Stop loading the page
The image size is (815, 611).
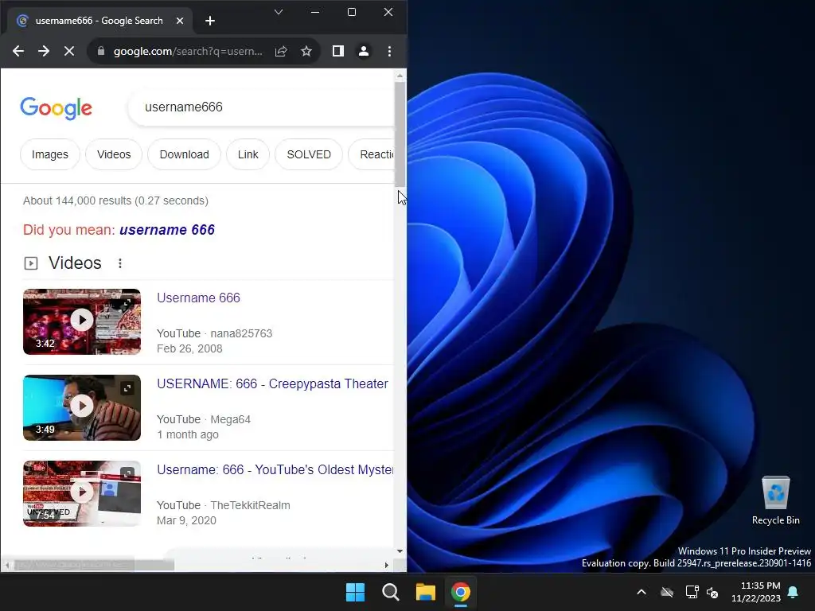(x=68, y=51)
